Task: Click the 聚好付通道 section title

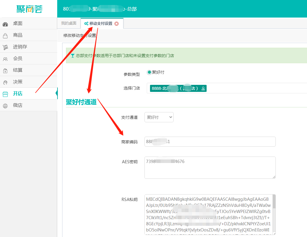Action: click(x=81, y=102)
